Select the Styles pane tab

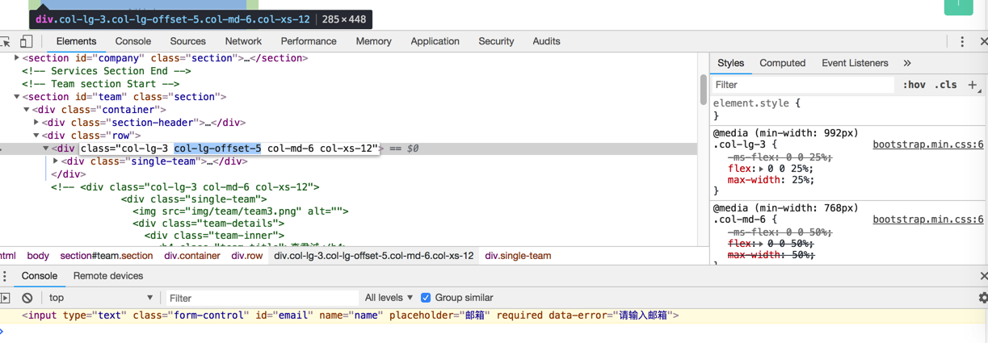coord(730,63)
